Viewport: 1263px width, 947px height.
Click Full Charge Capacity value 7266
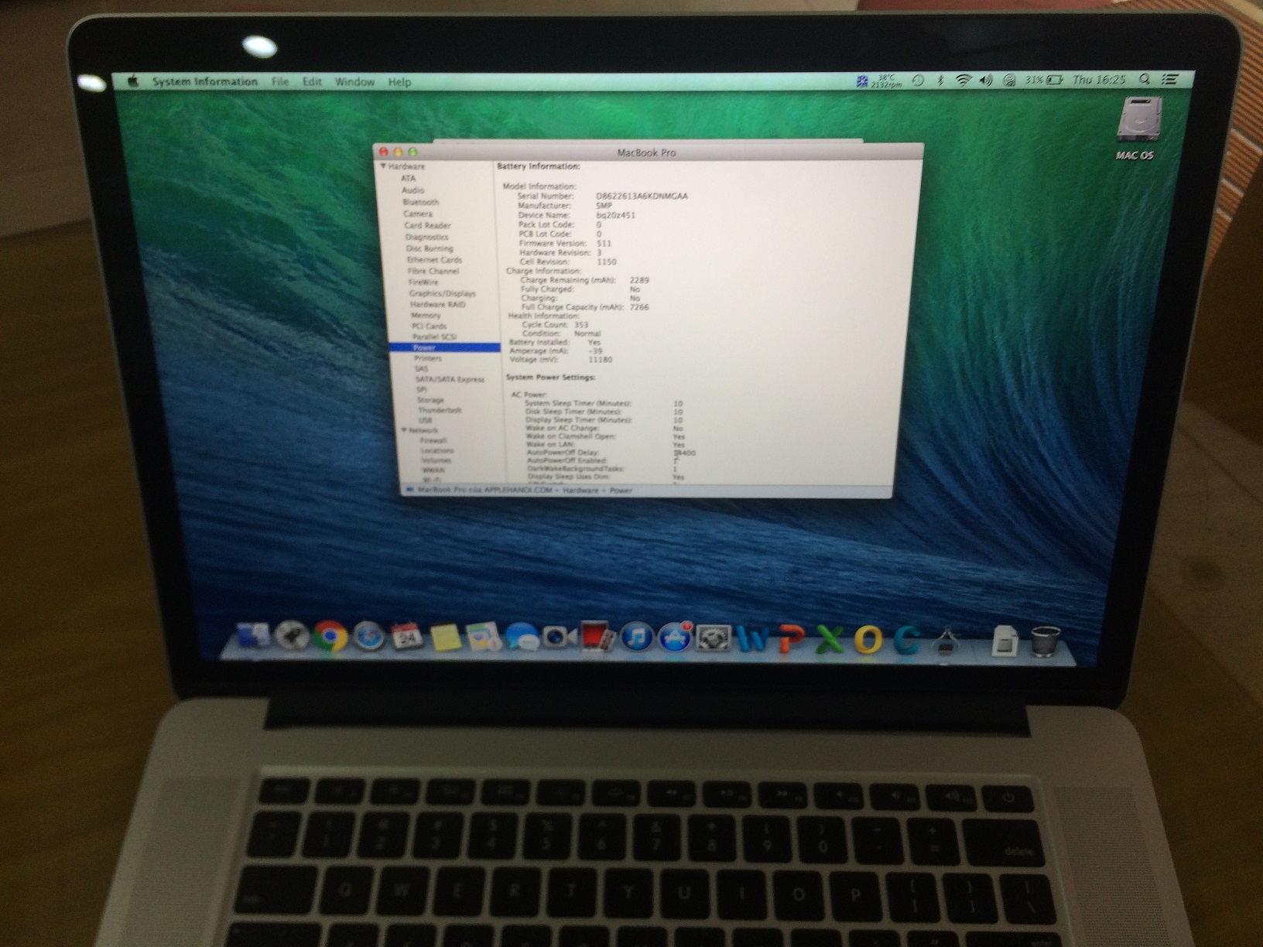(639, 307)
